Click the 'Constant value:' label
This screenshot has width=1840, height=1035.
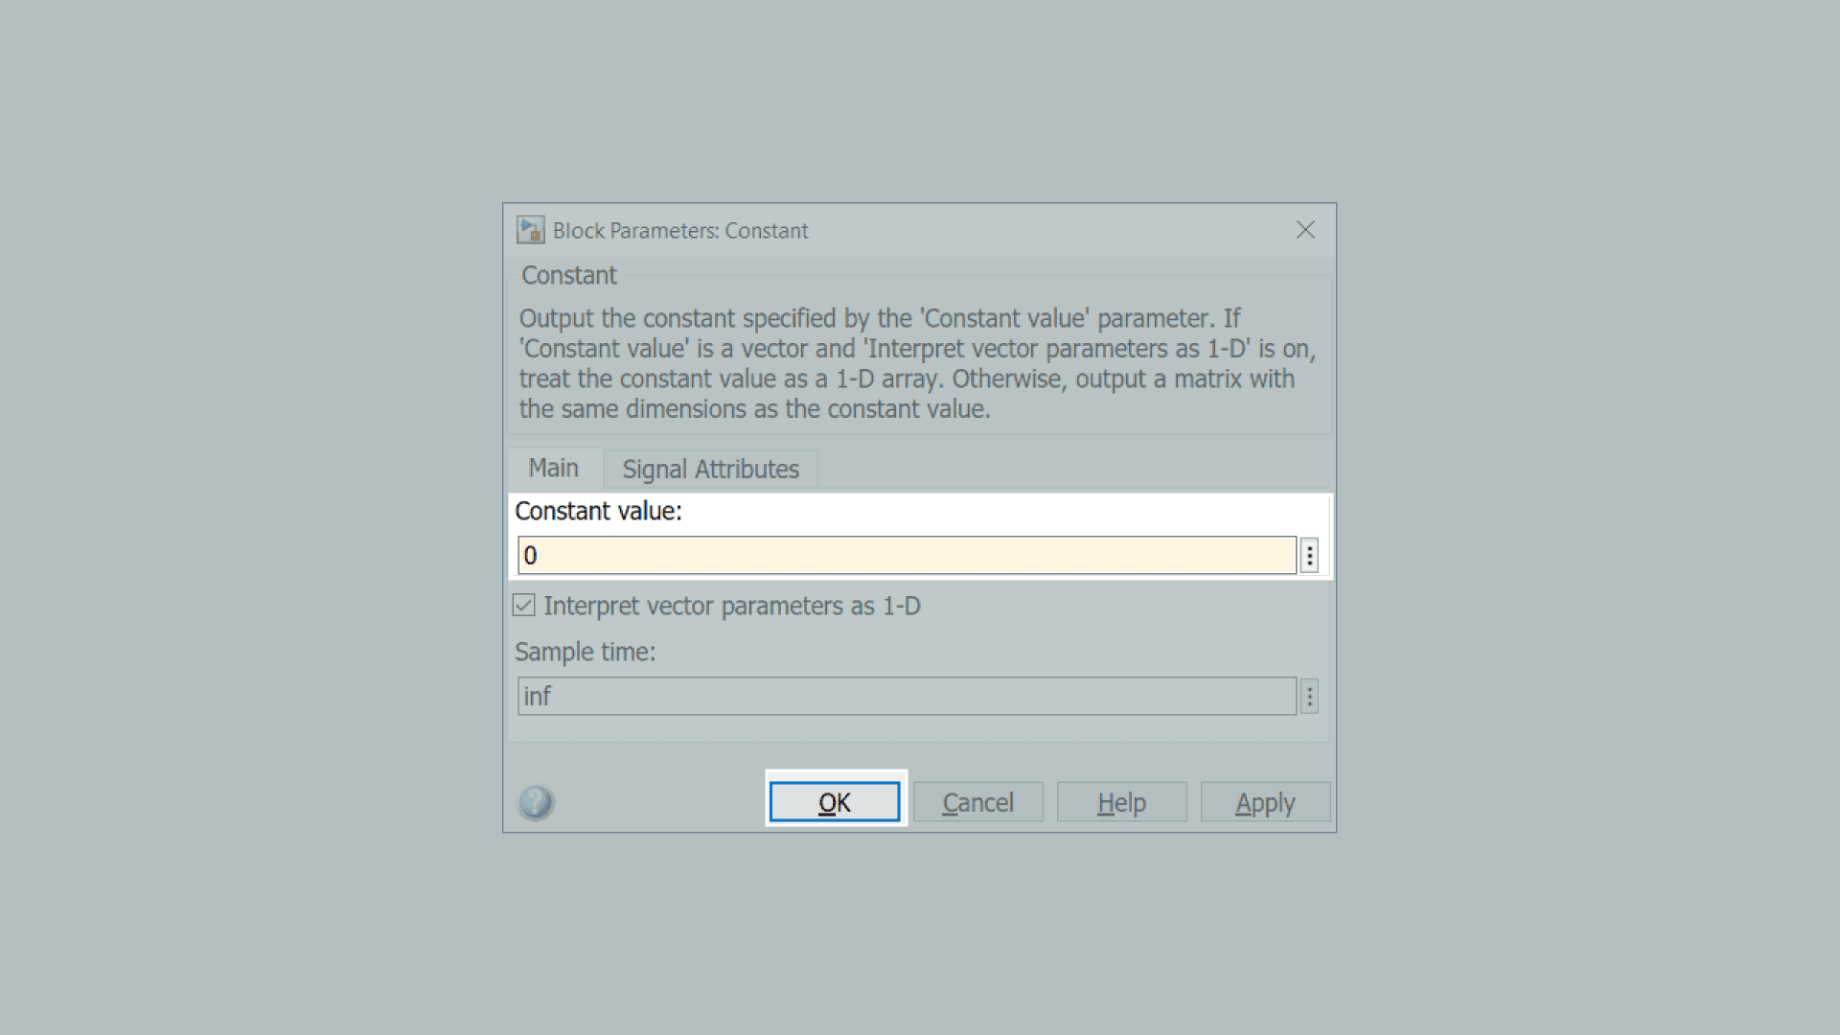tap(598, 511)
